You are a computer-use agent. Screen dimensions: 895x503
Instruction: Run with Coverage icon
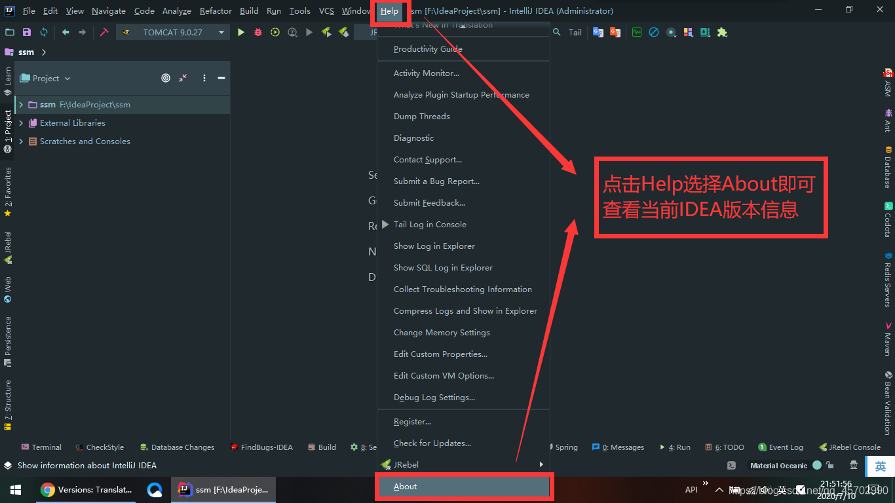275,32
